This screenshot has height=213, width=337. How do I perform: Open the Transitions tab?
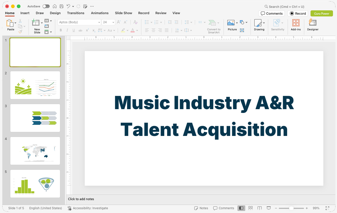point(76,13)
